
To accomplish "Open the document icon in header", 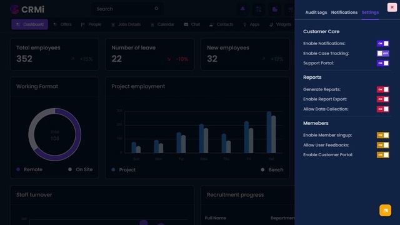I will coord(275,9).
